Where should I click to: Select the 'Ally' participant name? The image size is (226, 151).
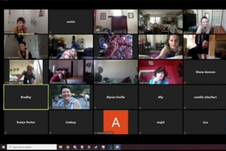(160, 97)
